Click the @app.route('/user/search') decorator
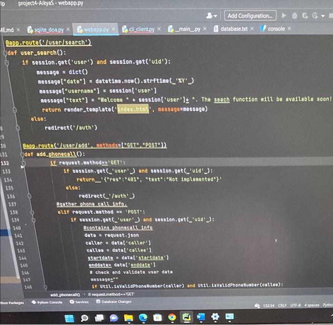Viewport: 333px width, 325px height. [x=48, y=42]
